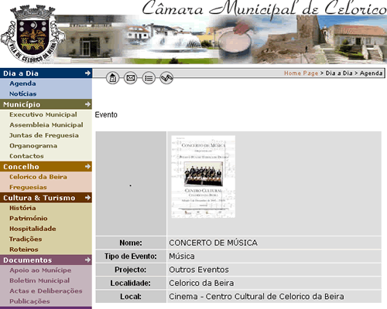
Task: Open the Apoio ao Munícipe link
Action: [40, 270]
